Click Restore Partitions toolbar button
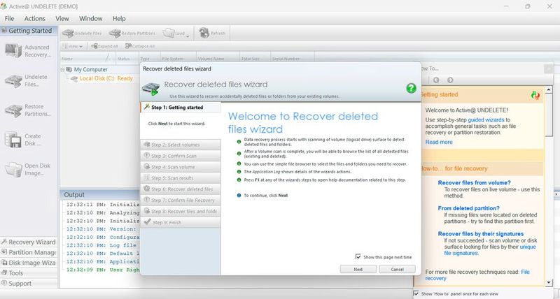This screenshot has width=560, height=299. tap(132, 33)
